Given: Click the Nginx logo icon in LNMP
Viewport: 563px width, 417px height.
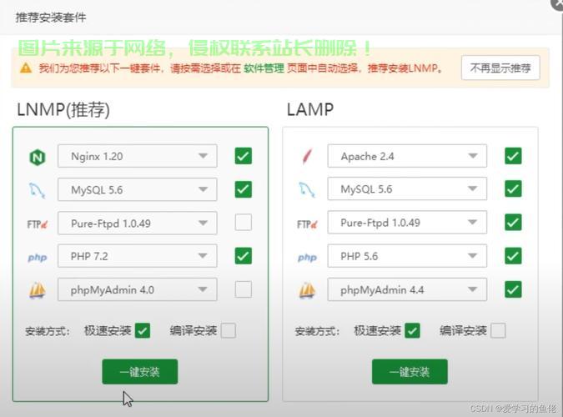Looking at the screenshot, I should tap(38, 156).
